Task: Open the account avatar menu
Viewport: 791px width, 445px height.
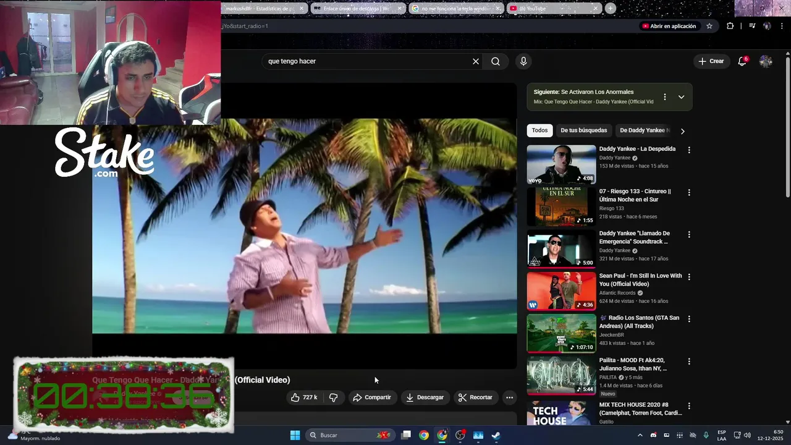Action: (766, 61)
